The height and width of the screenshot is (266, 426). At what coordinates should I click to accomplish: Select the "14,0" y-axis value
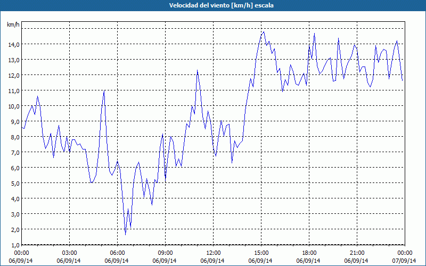tap(13, 45)
